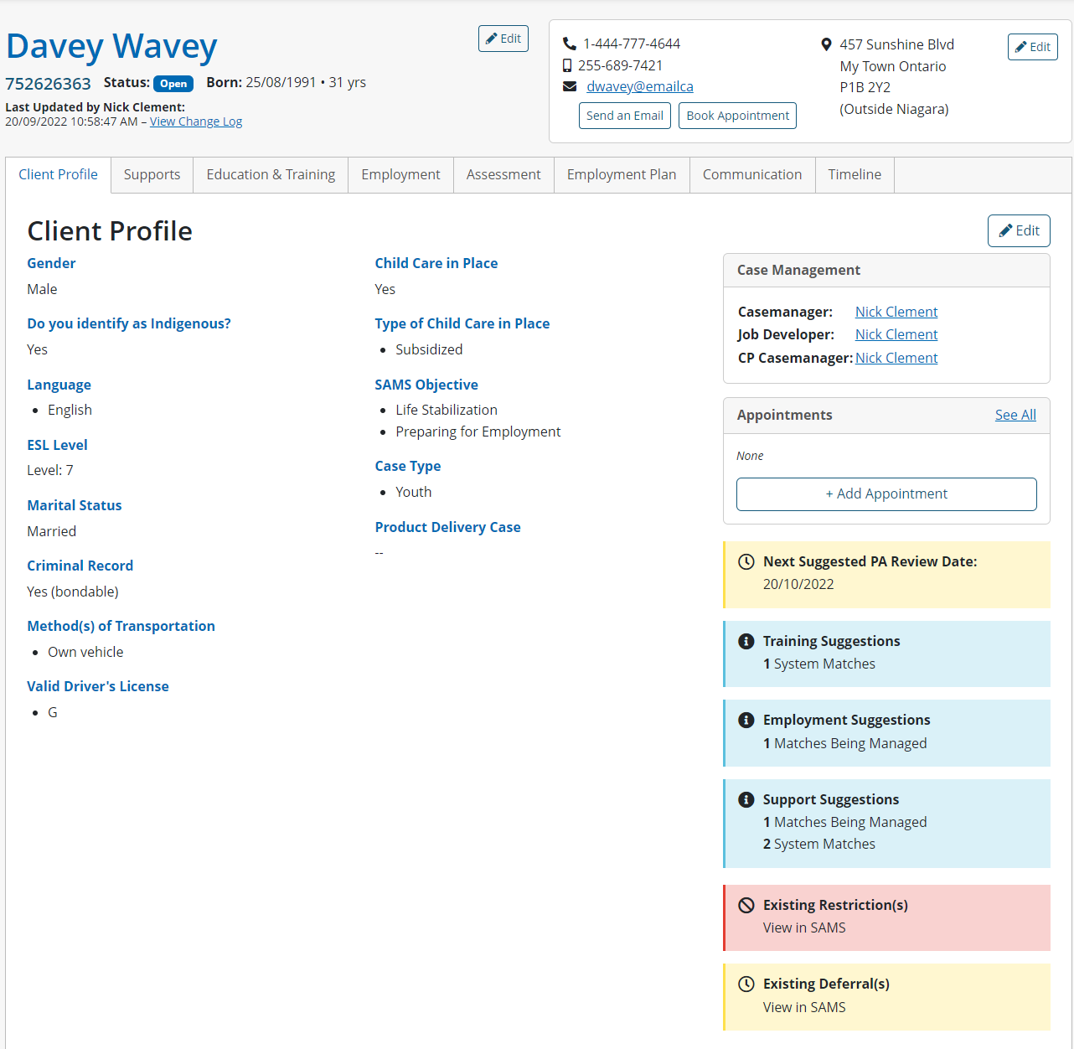Screen dimensions: 1074x1049
Task: Click the clock icon on Existing Deferral(s)
Action: click(x=746, y=984)
